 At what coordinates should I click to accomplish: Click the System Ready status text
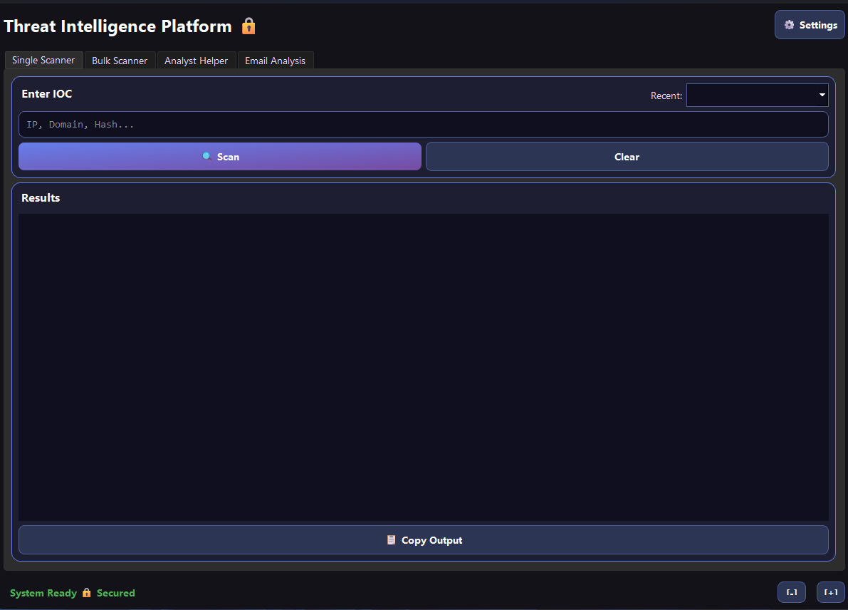43,593
